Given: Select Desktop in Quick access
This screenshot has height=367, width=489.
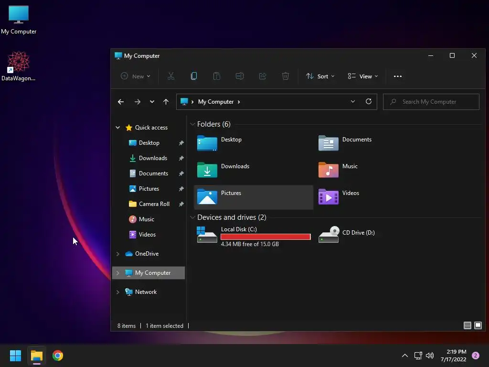Looking at the screenshot, I should pyautogui.click(x=149, y=142).
